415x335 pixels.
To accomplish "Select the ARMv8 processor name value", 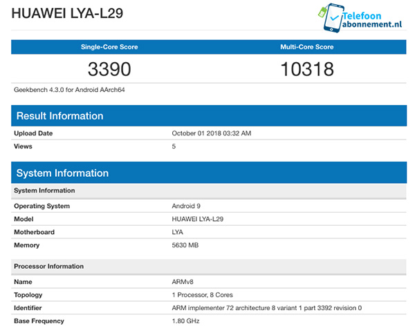I will [183, 282].
